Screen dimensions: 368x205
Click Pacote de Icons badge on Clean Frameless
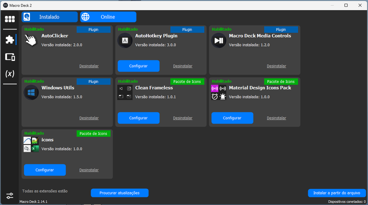click(x=187, y=82)
